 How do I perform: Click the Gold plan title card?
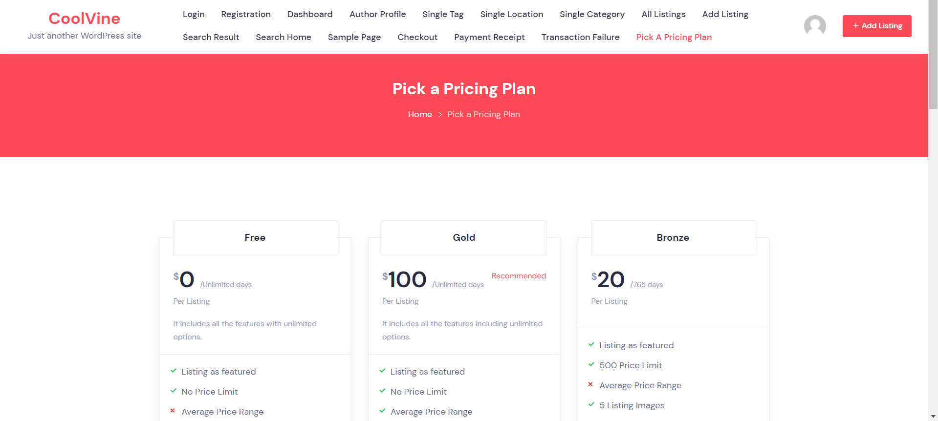click(464, 238)
